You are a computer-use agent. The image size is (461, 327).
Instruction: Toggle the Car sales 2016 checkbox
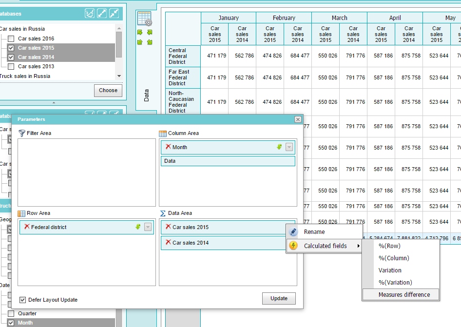coord(11,38)
